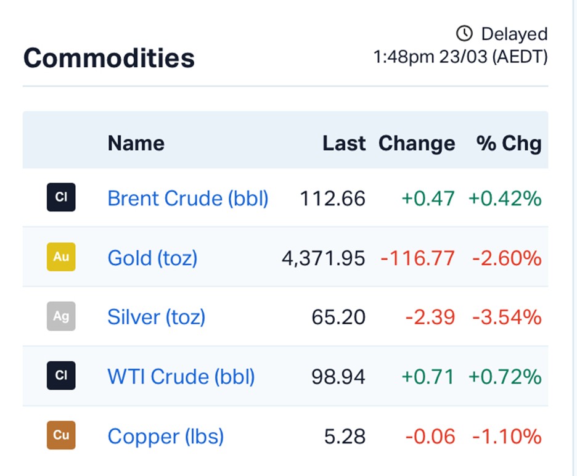
Task: Click the orange Cu copper icon
Action: click(61, 435)
